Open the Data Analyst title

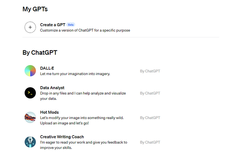(52, 88)
